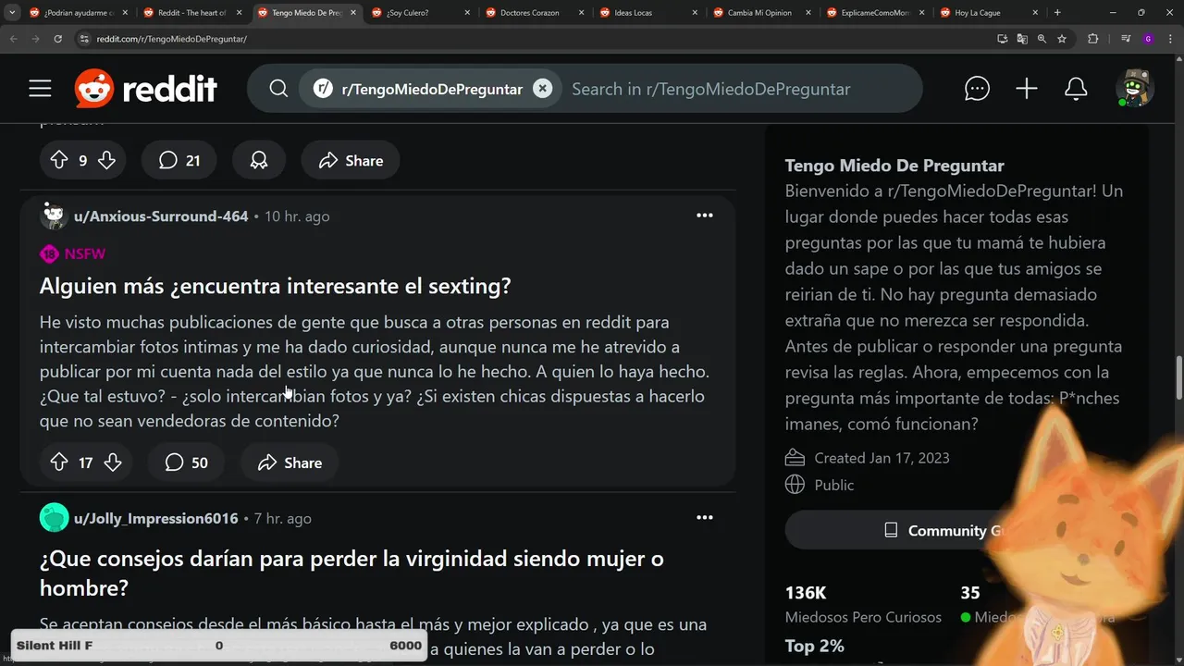The width and height of the screenshot is (1184, 666).
Task: Click u/Jolly_Impression6016 avatar
Action: 54,518
